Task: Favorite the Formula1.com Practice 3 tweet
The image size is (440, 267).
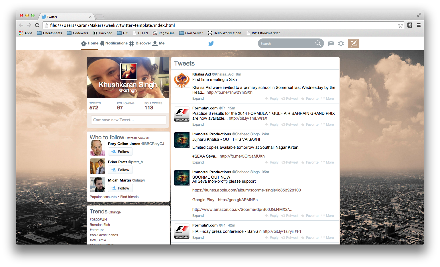Action: click(310, 125)
